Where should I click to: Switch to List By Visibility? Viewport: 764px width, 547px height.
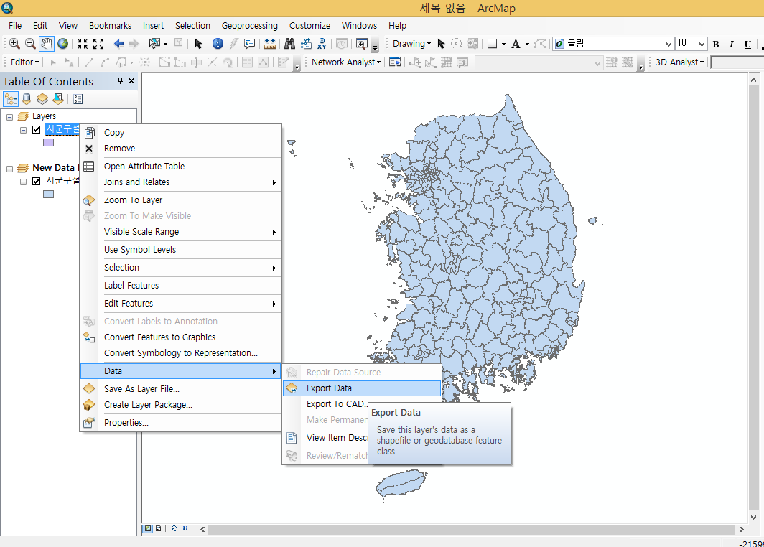point(42,99)
